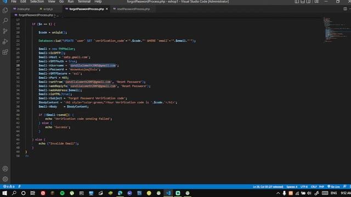Click the ENG language indicator
Viewport: 351px width, 197px height.
(333, 193)
